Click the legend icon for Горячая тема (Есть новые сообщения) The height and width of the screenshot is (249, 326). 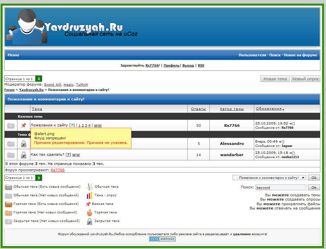pos(9,204)
